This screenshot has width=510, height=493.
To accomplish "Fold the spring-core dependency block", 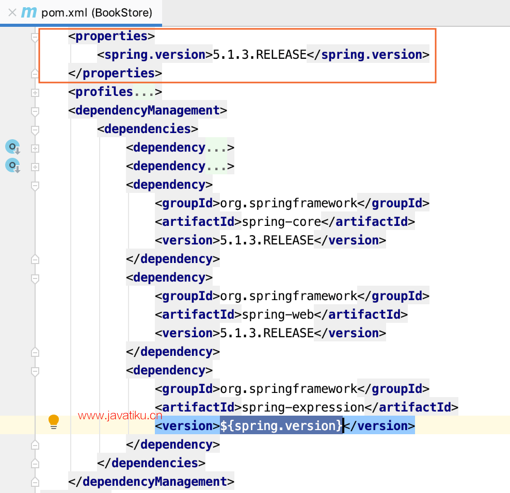I will (x=35, y=186).
